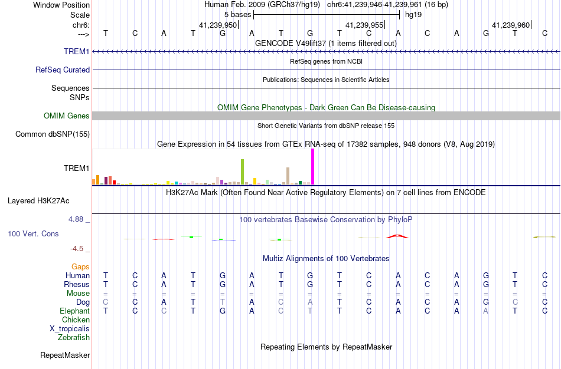Open the blue TREM1 GENCODE track label

point(77,52)
